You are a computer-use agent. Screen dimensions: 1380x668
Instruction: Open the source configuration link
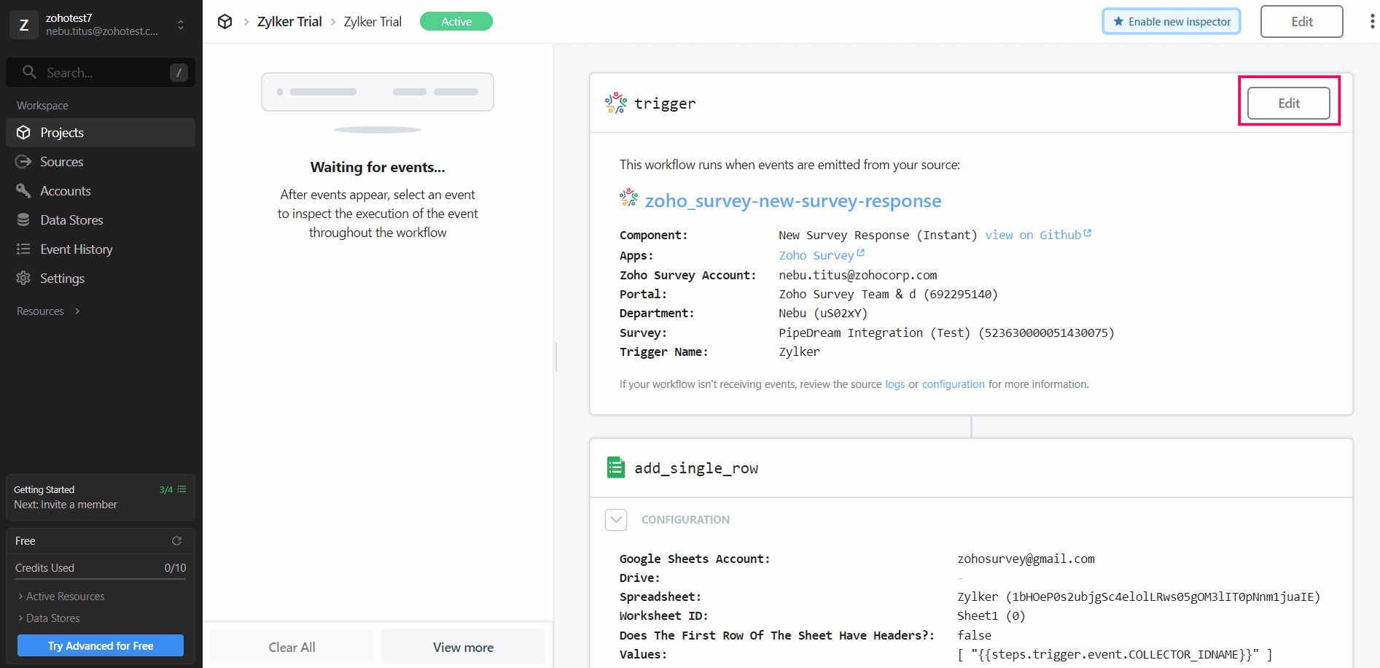(954, 384)
